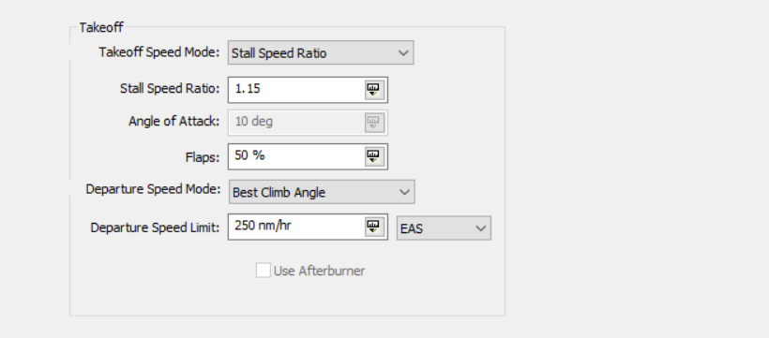
Task: Click the 'Departure Speed Limit:' label
Action: pos(156,228)
